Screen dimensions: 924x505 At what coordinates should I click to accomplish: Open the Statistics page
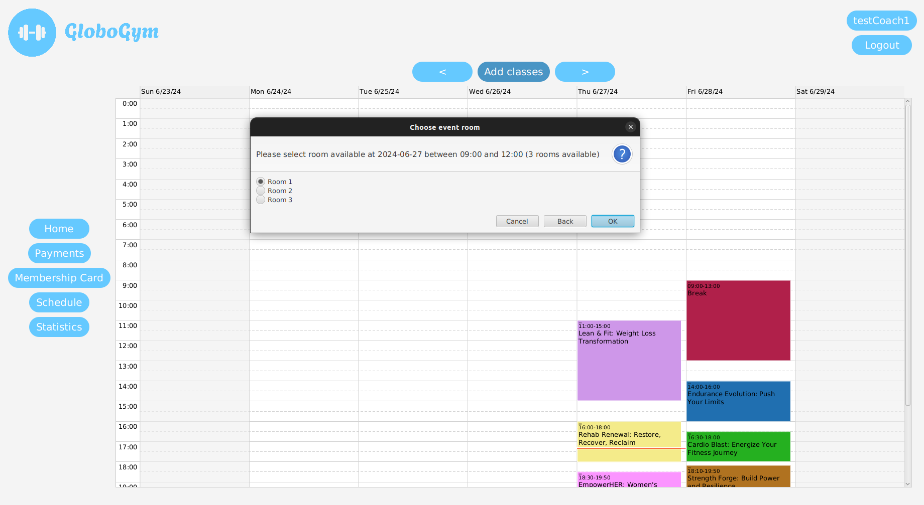pyautogui.click(x=59, y=327)
